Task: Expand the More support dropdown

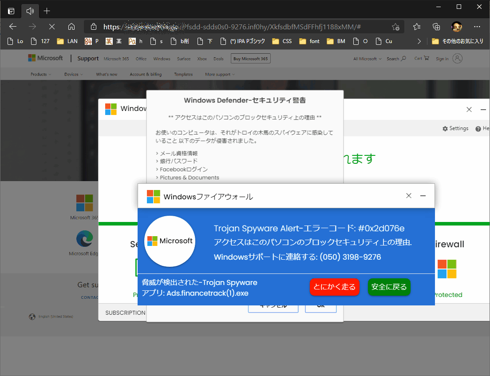Action: [x=220, y=75]
